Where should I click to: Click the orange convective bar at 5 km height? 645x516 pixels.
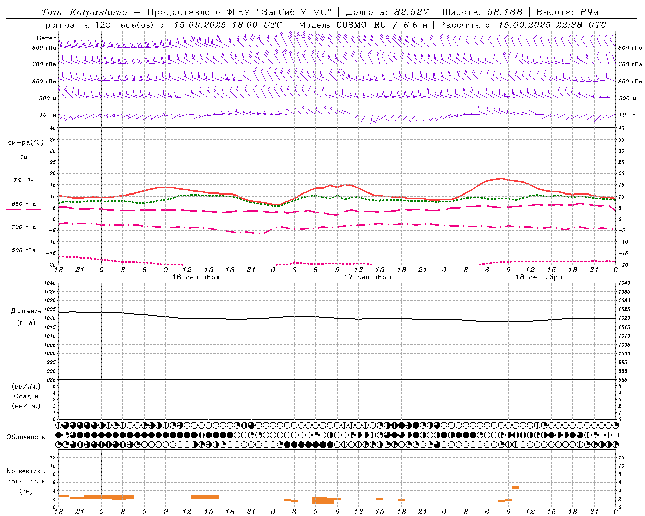pyautogui.click(x=515, y=488)
